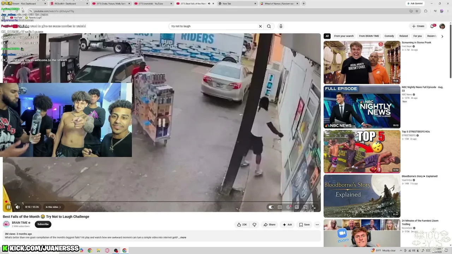This screenshot has width=452, height=254.
Task: Start voice search with the microphone
Action: 281,26
